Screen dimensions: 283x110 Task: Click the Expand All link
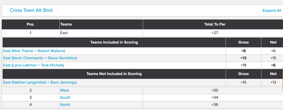[272, 11]
